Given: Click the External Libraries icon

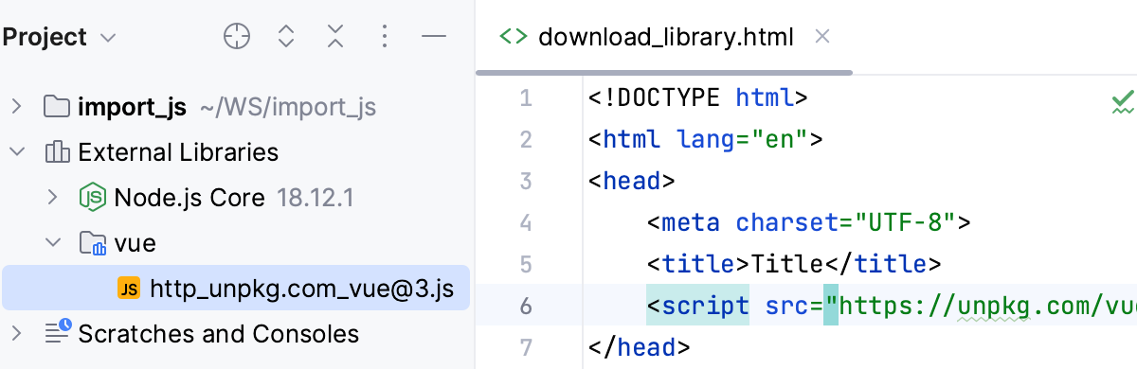Looking at the screenshot, I should [57, 151].
